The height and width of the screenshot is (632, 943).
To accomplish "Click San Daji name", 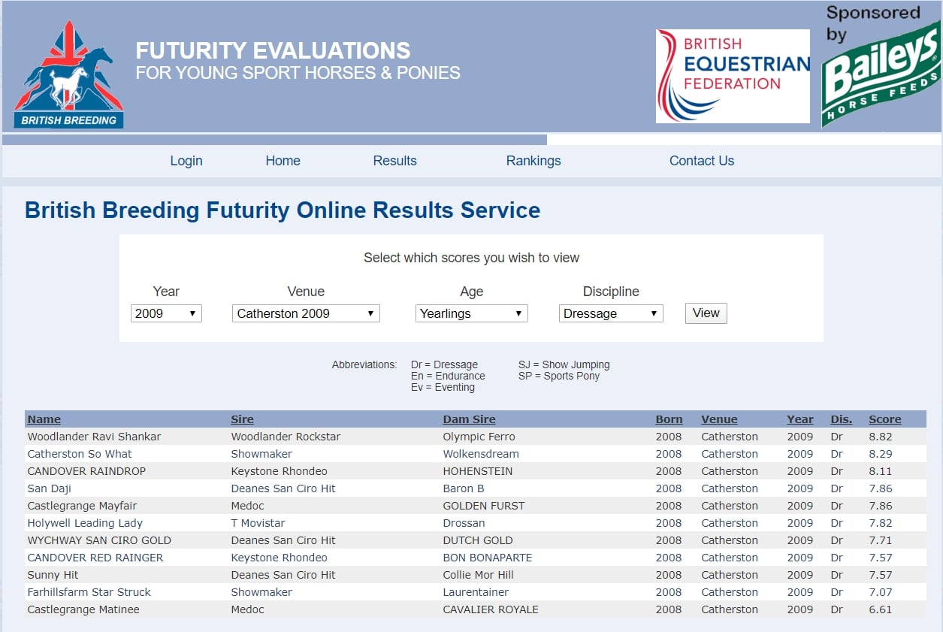I will [50, 488].
